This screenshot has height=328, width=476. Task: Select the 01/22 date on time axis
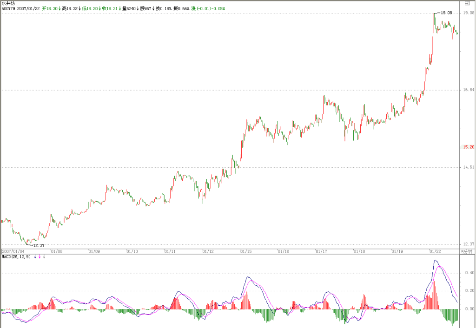tap(435, 251)
